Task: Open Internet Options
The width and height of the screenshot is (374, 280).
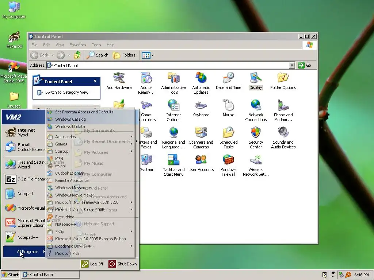Action: click(x=173, y=111)
